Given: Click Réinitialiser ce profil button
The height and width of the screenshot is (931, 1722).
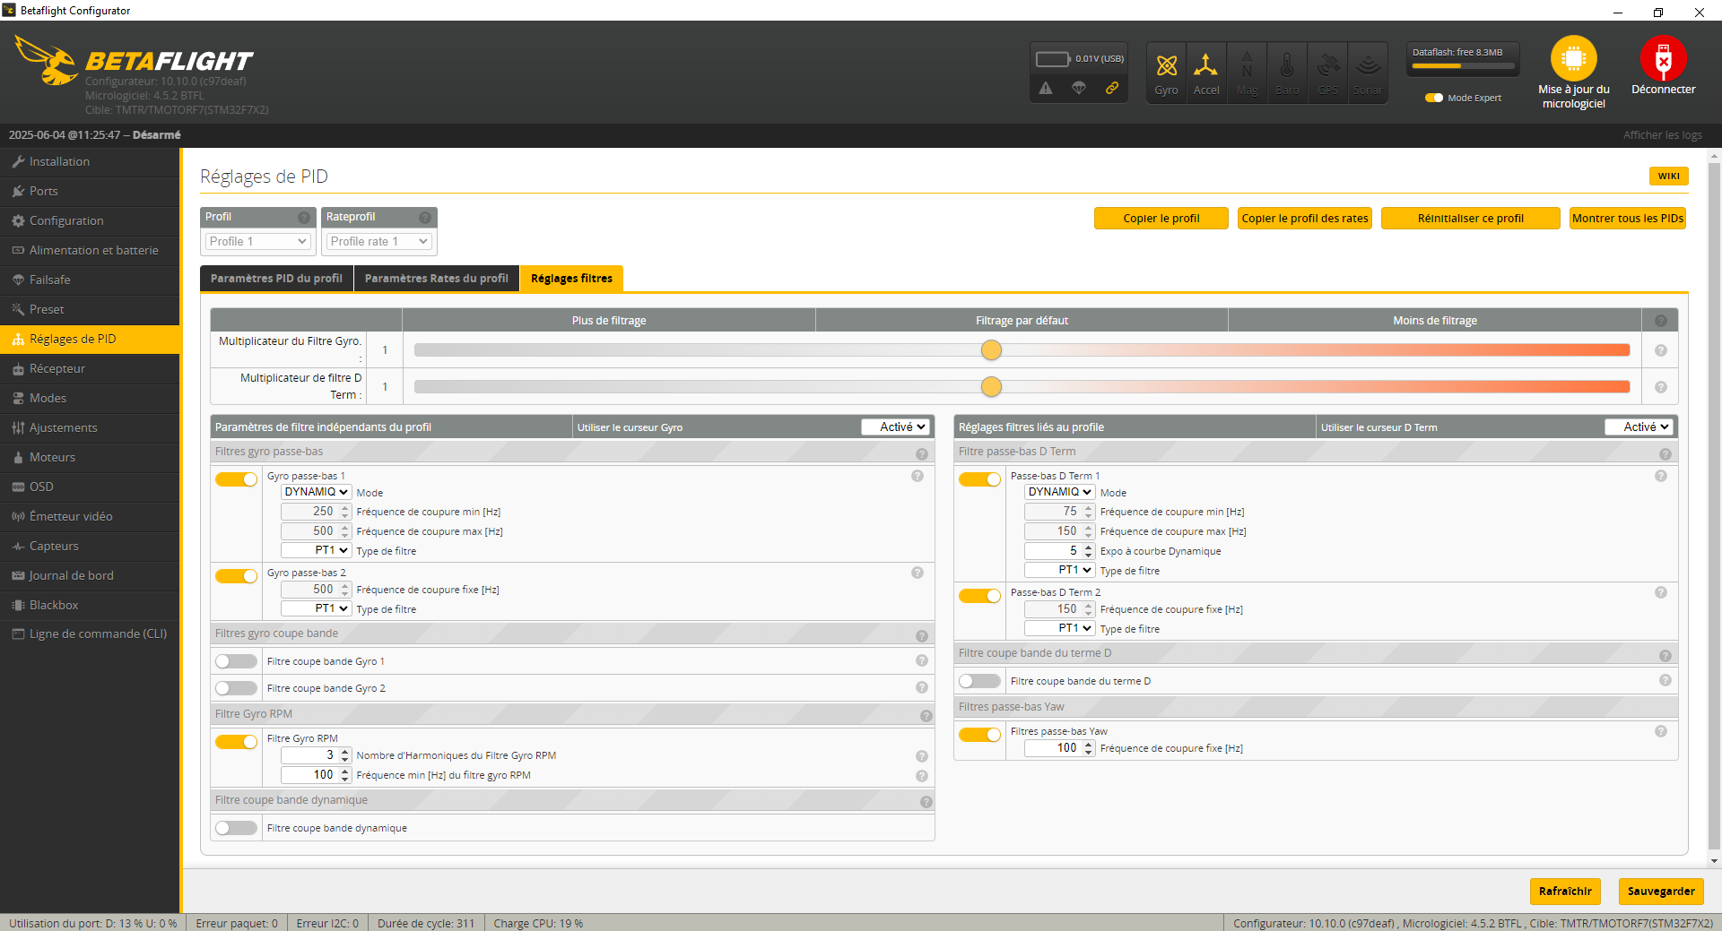Looking at the screenshot, I should coord(1470,219).
